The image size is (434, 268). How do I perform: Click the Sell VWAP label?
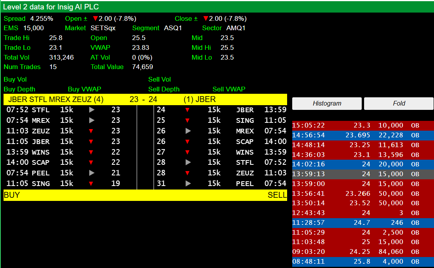click(x=229, y=89)
